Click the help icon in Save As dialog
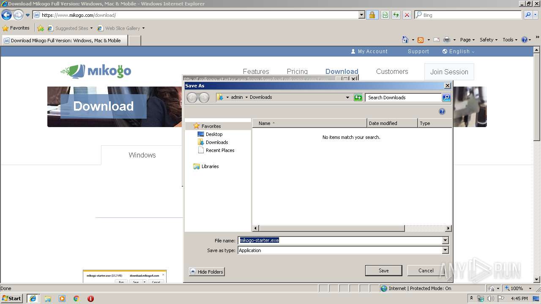541x304 pixels. (442, 111)
